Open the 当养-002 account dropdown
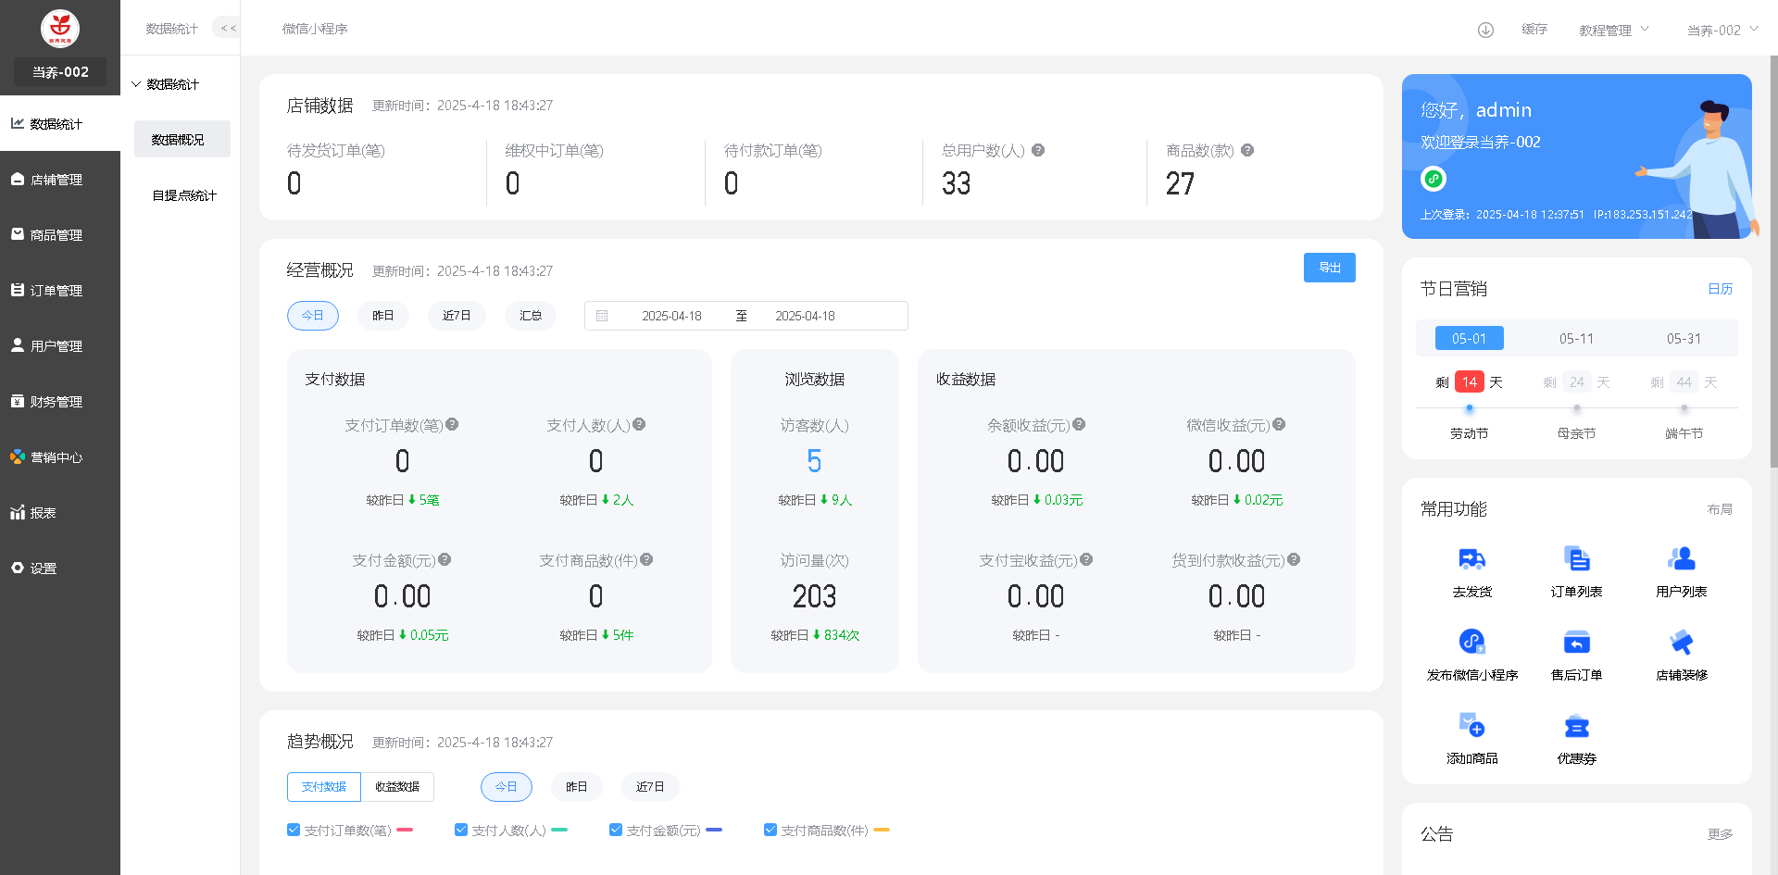Image resolution: width=1778 pixels, height=875 pixels. coord(1721,30)
